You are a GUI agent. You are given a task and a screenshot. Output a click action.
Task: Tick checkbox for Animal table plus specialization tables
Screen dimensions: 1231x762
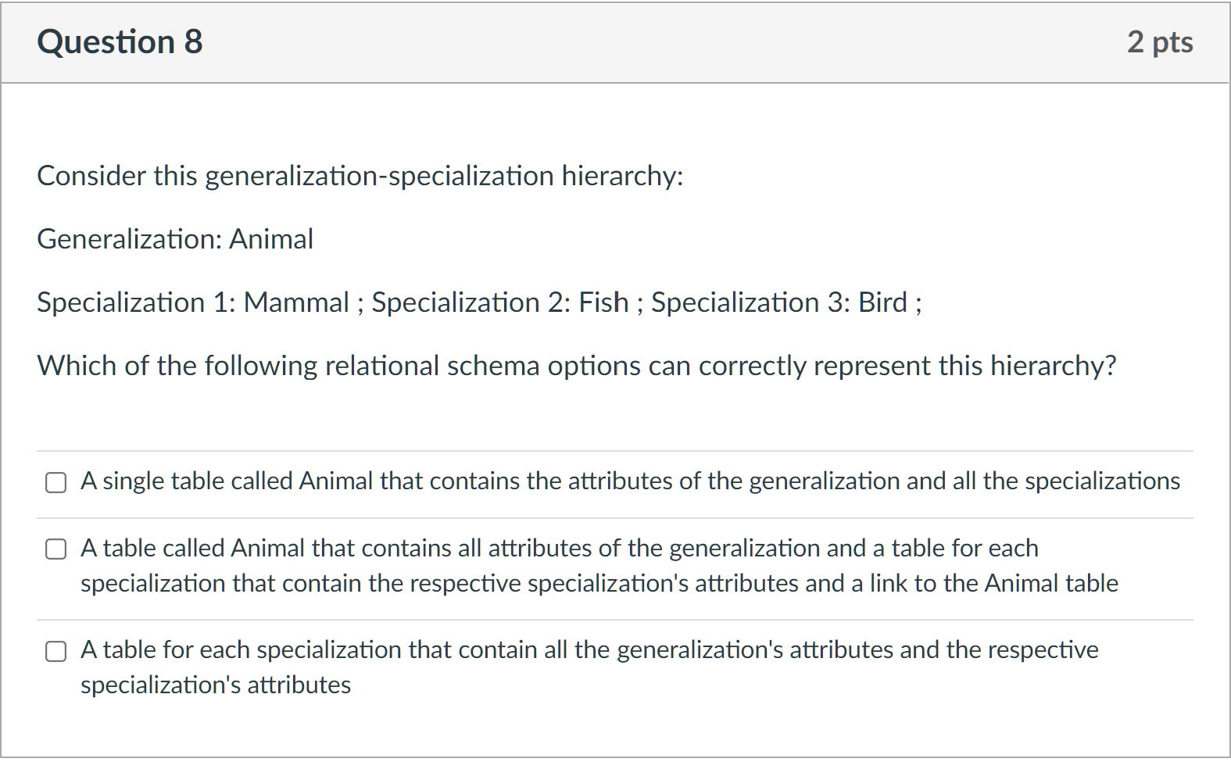pyautogui.click(x=55, y=549)
